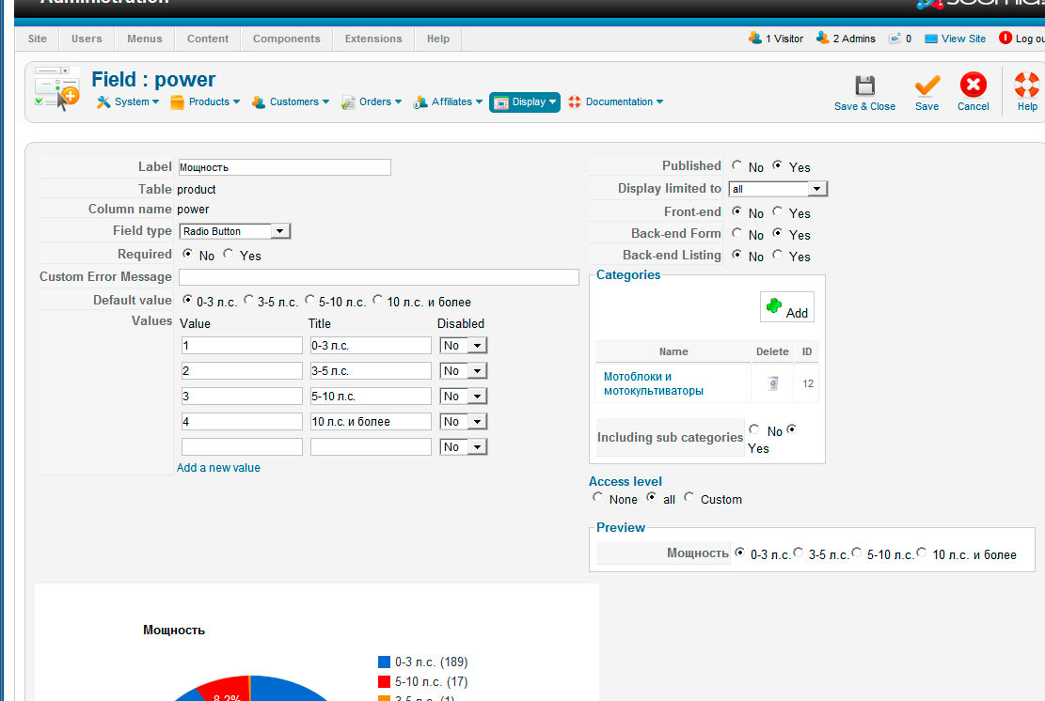Open Disabled dropdown for value 4
Screen dimensions: 1045x701
[x=463, y=421]
